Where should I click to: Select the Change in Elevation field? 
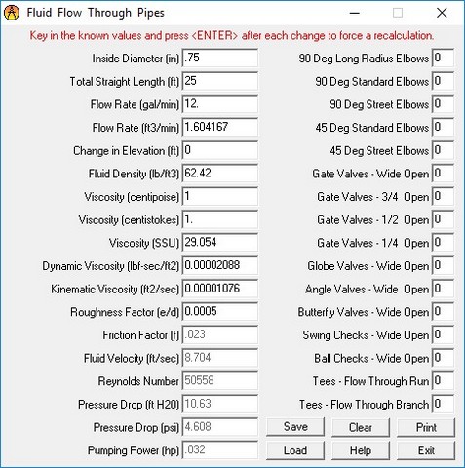click(220, 150)
